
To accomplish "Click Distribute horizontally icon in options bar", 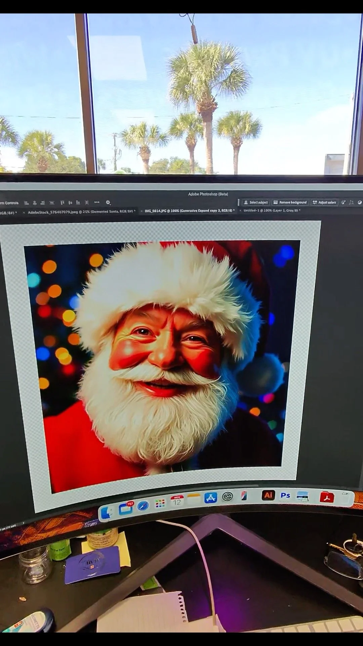I will click(x=87, y=203).
